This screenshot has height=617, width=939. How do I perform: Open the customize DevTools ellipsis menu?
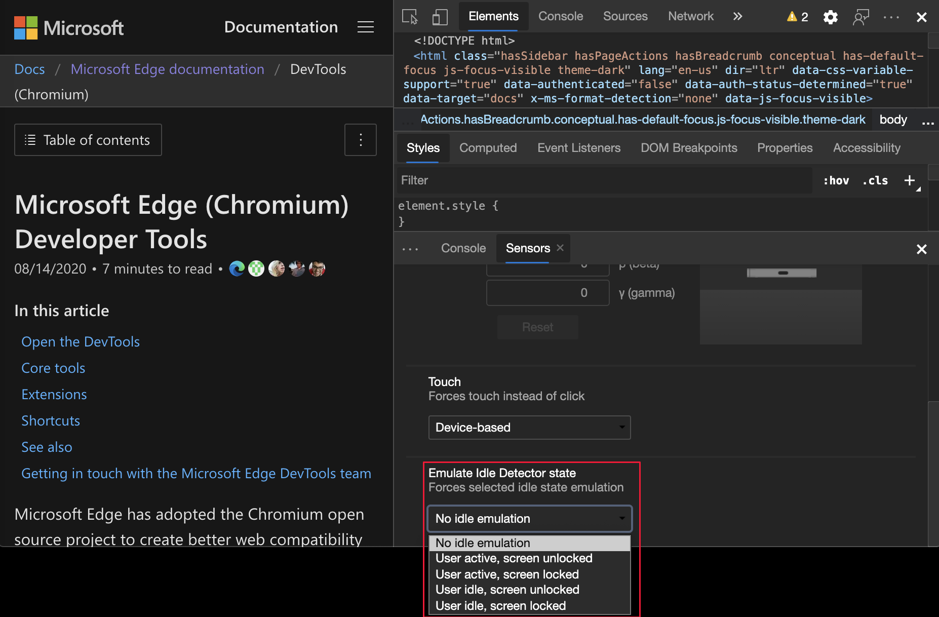tap(891, 17)
